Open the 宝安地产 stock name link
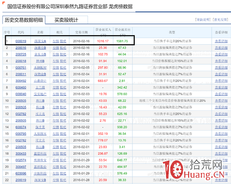 pos(40,94)
